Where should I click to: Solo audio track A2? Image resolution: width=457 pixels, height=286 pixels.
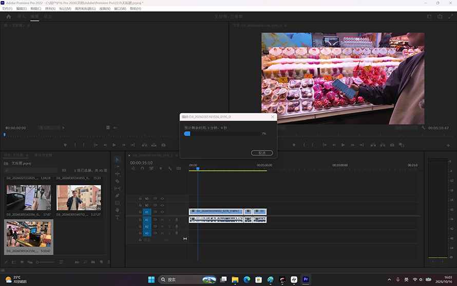coord(169,226)
